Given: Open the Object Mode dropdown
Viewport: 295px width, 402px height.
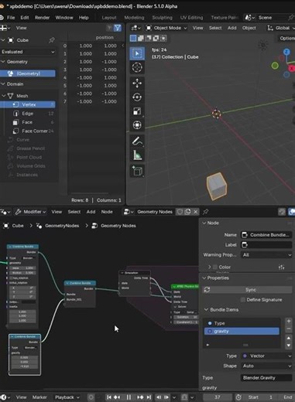Looking at the screenshot, I should [166, 28].
